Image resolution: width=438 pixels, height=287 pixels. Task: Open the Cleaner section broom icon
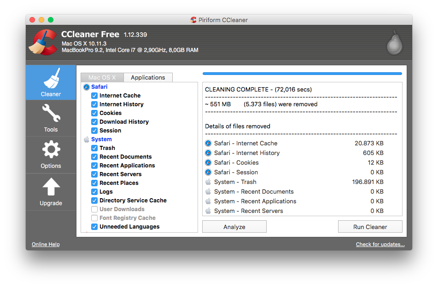pyautogui.click(x=52, y=78)
